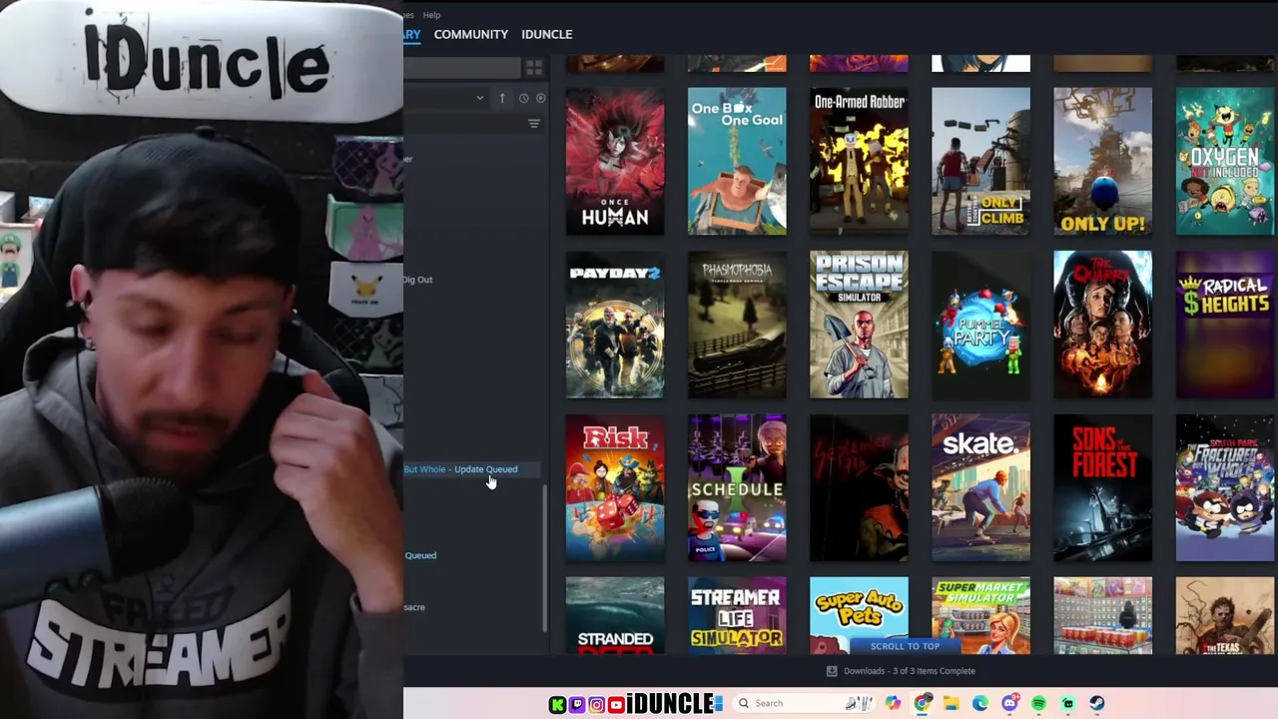The height and width of the screenshot is (719, 1278).
Task: Open The Quarry game cover
Action: pyautogui.click(x=1102, y=325)
